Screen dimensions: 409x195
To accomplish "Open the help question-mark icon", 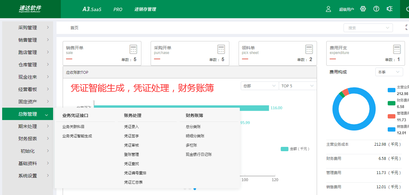I will click(x=376, y=9).
